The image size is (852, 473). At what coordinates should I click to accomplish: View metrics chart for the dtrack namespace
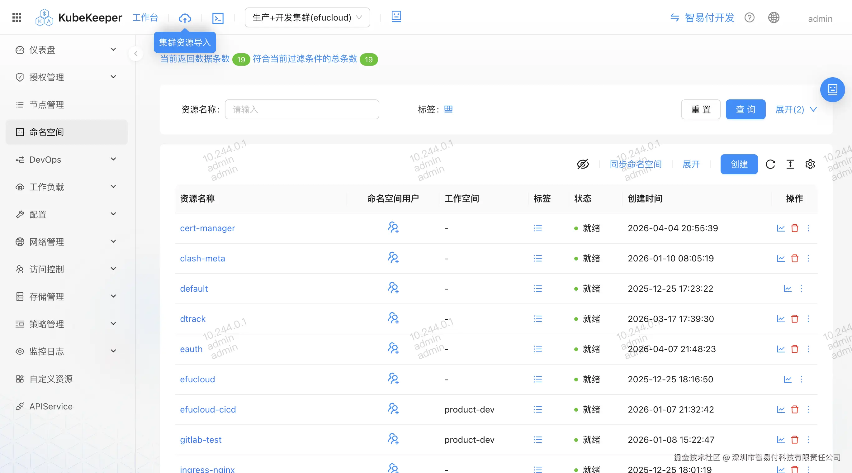point(780,319)
